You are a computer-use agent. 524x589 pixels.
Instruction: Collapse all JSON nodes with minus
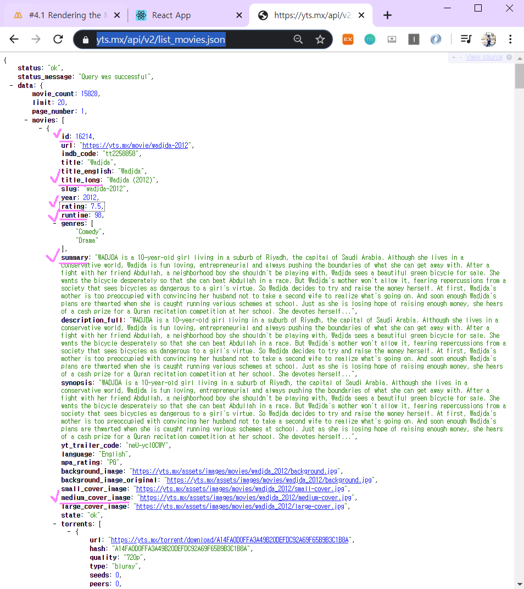460,58
